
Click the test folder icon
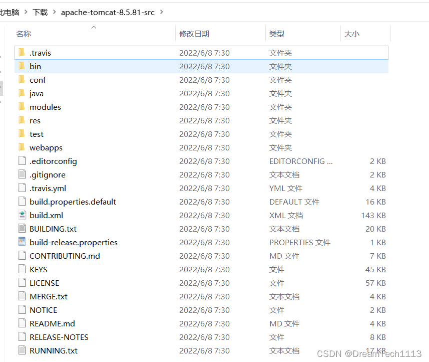click(22, 134)
